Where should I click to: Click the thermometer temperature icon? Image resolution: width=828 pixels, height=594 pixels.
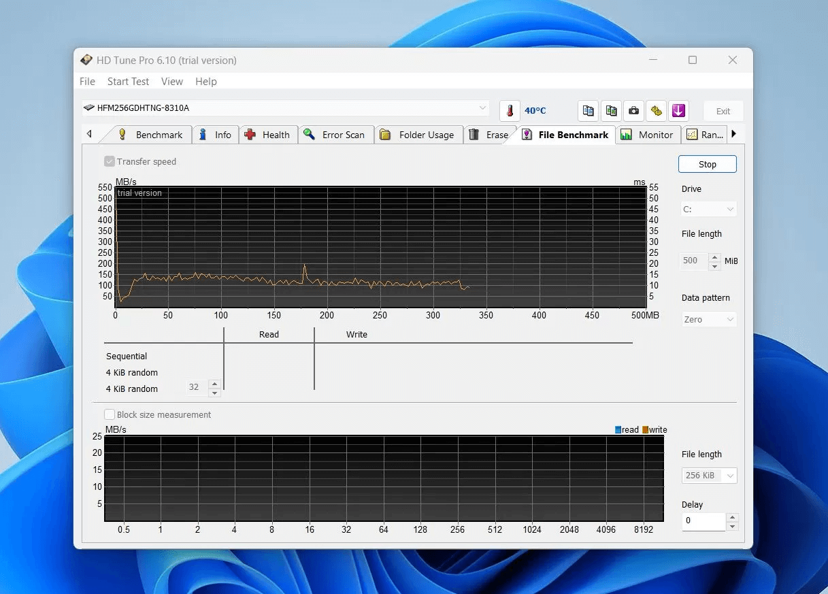click(x=510, y=111)
